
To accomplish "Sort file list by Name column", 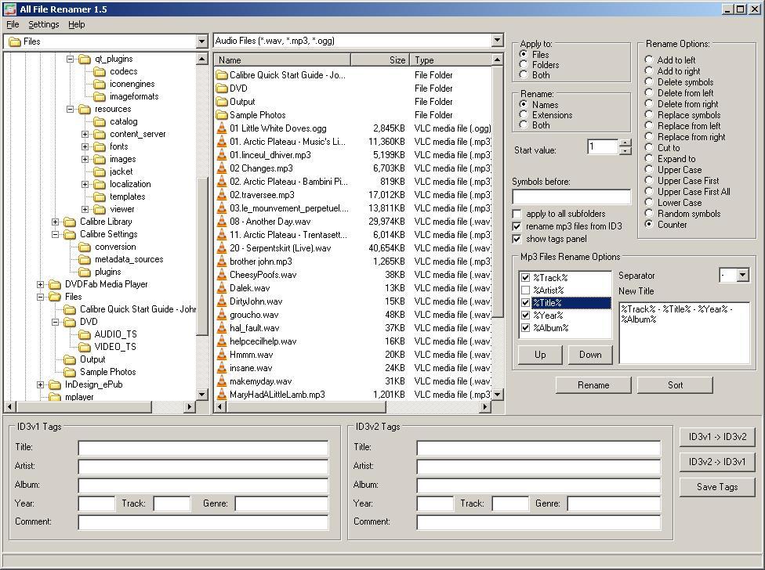I will pyautogui.click(x=282, y=60).
